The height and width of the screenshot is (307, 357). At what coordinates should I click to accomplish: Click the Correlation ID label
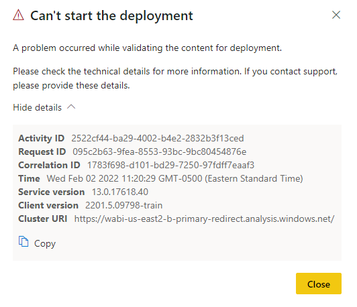pos(49,165)
